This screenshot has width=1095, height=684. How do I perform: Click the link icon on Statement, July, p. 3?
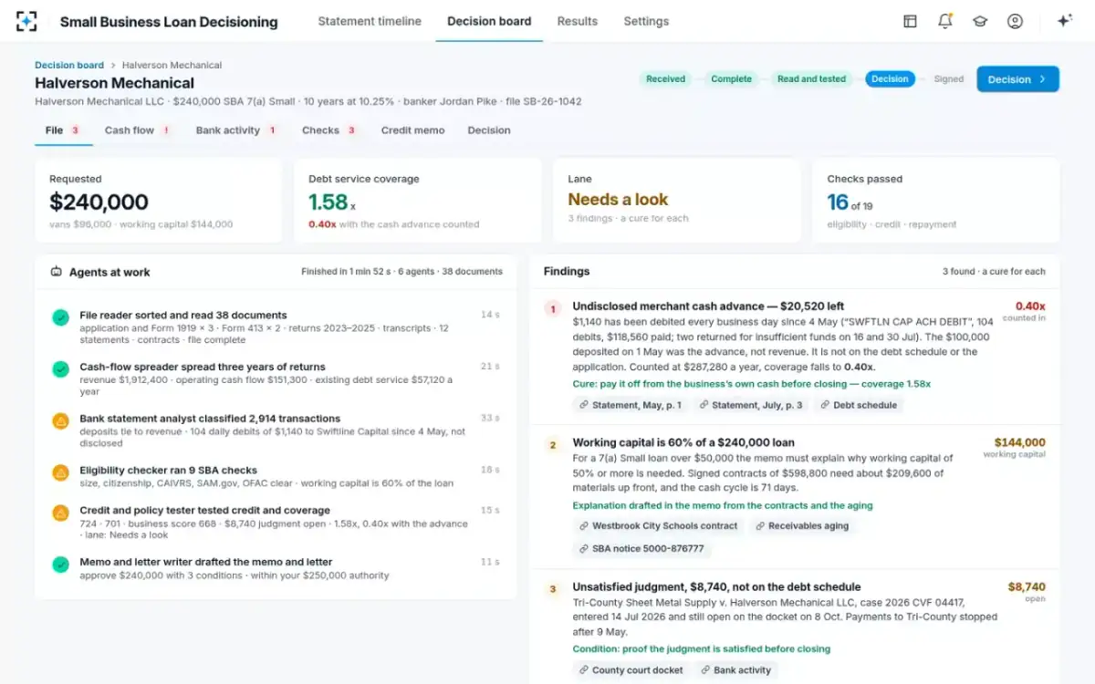(704, 405)
